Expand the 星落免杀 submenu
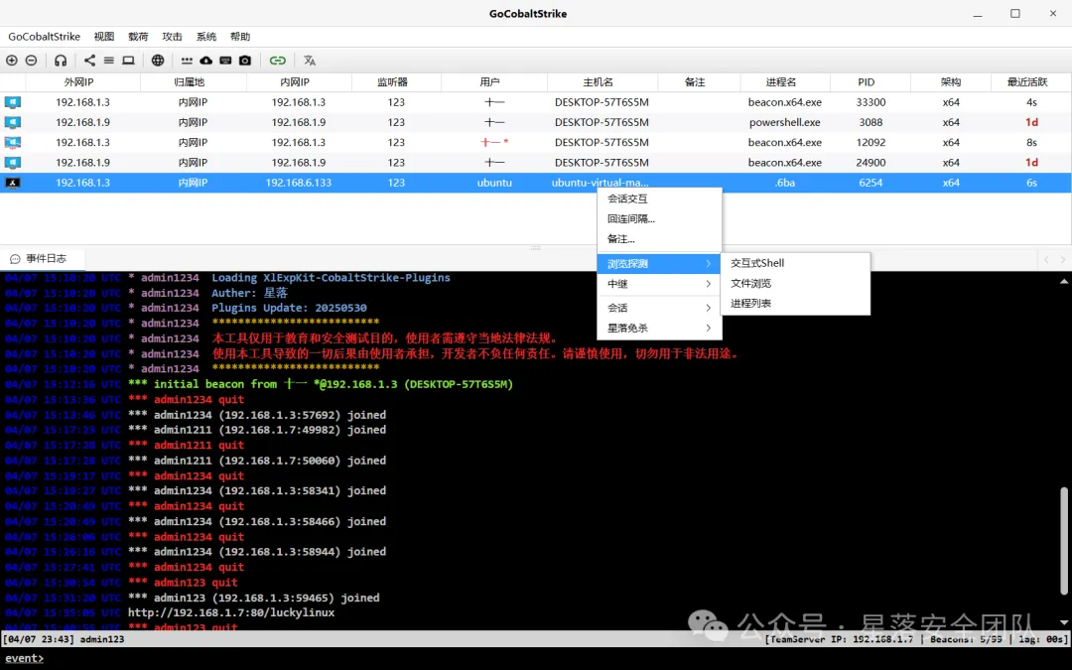Image resolution: width=1072 pixels, height=670 pixels. coord(659,328)
